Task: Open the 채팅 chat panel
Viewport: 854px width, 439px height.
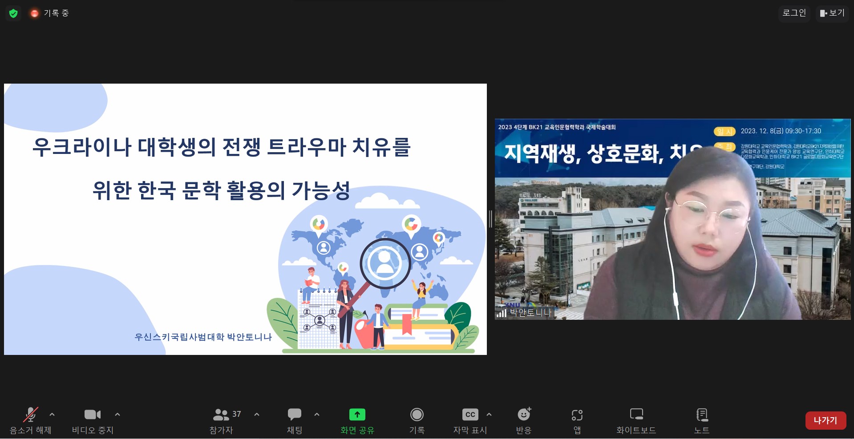Action: (x=295, y=420)
